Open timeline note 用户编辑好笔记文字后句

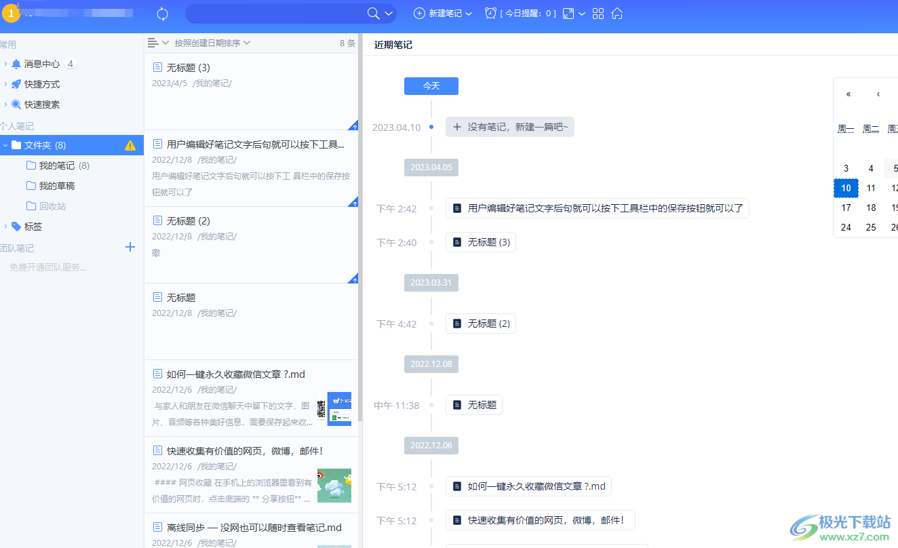pos(598,208)
